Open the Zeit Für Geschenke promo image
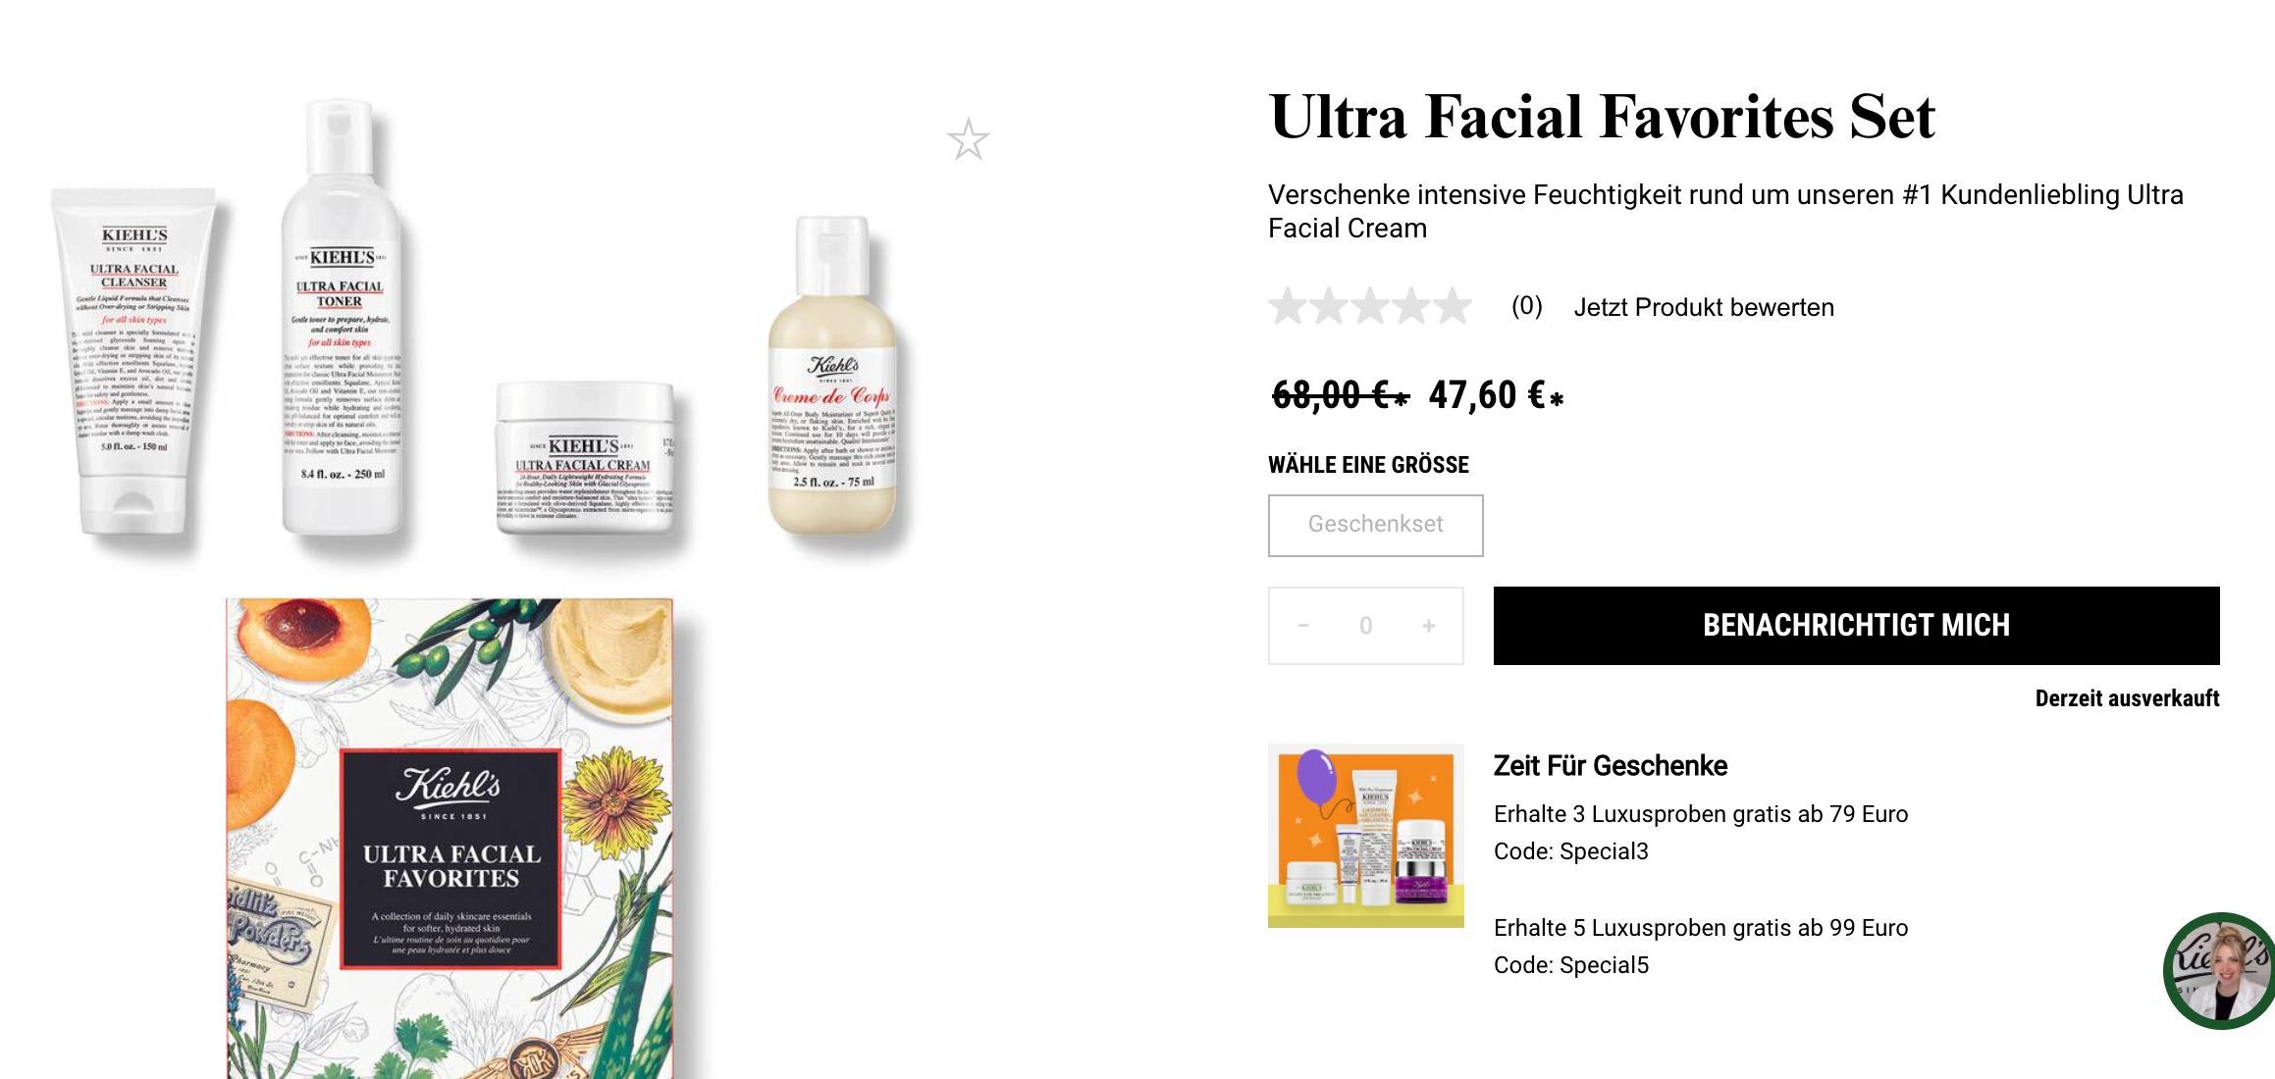The image size is (2275, 1079). tap(1365, 836)
